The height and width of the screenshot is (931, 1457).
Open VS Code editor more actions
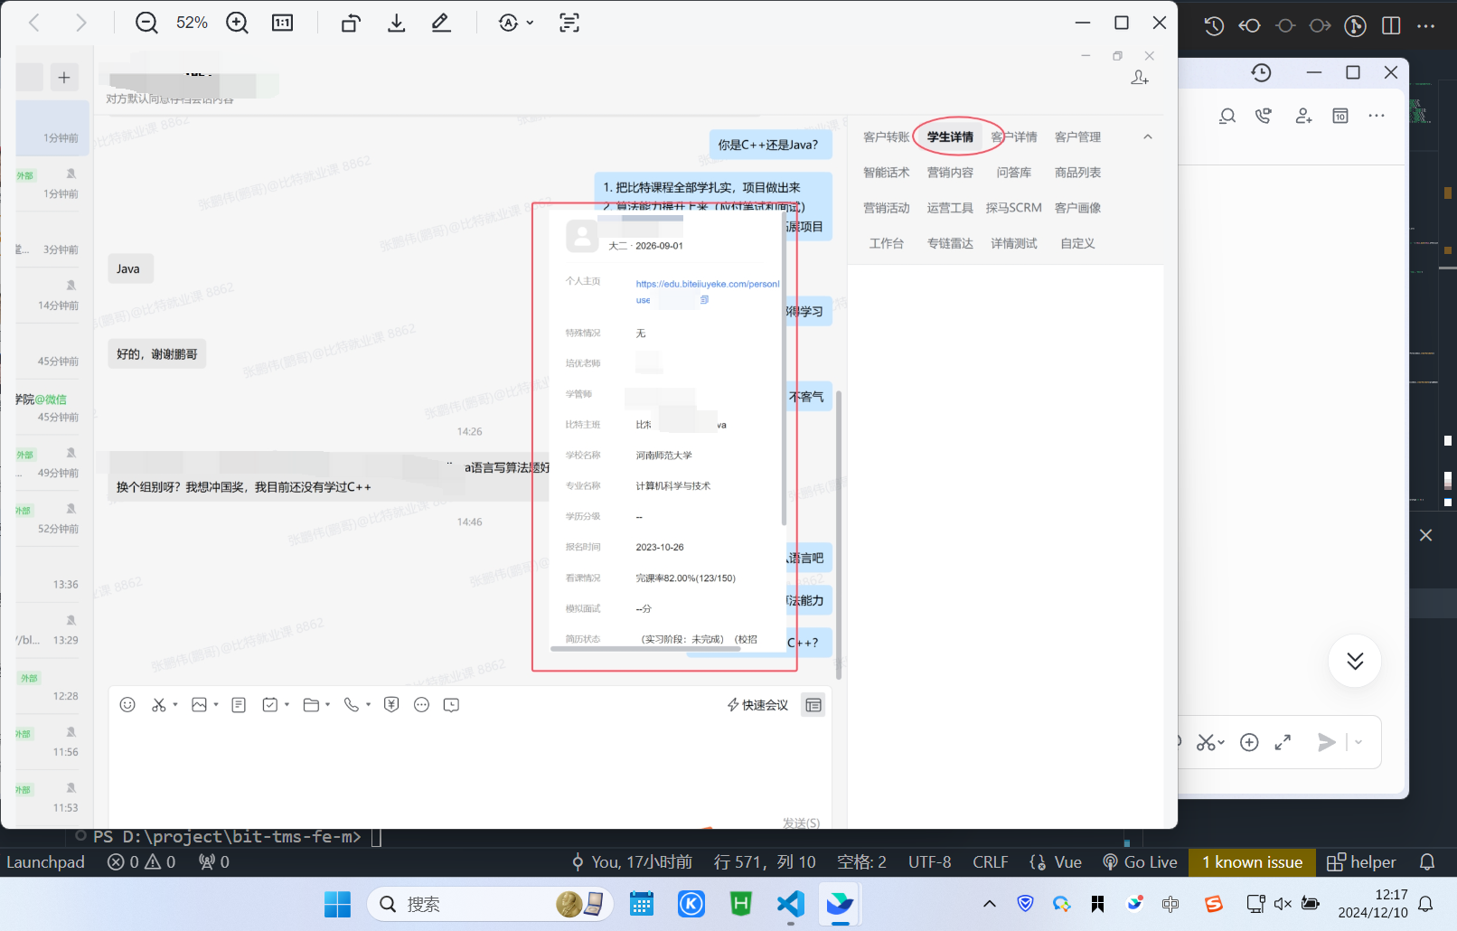pos(1426,26)
